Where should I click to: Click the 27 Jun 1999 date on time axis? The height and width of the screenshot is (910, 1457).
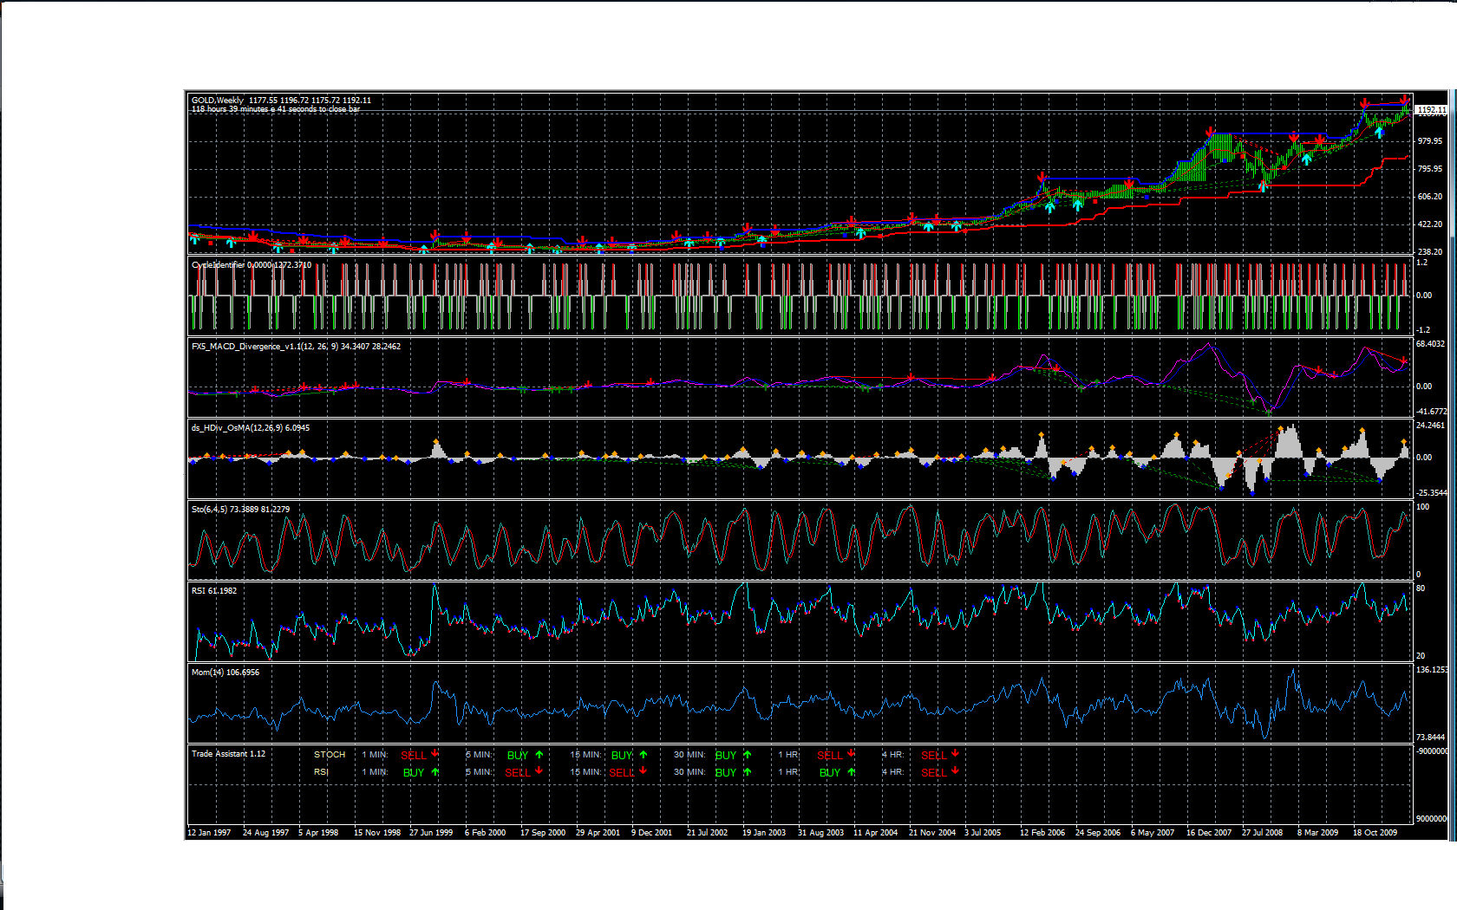click(x=431, y=833)
